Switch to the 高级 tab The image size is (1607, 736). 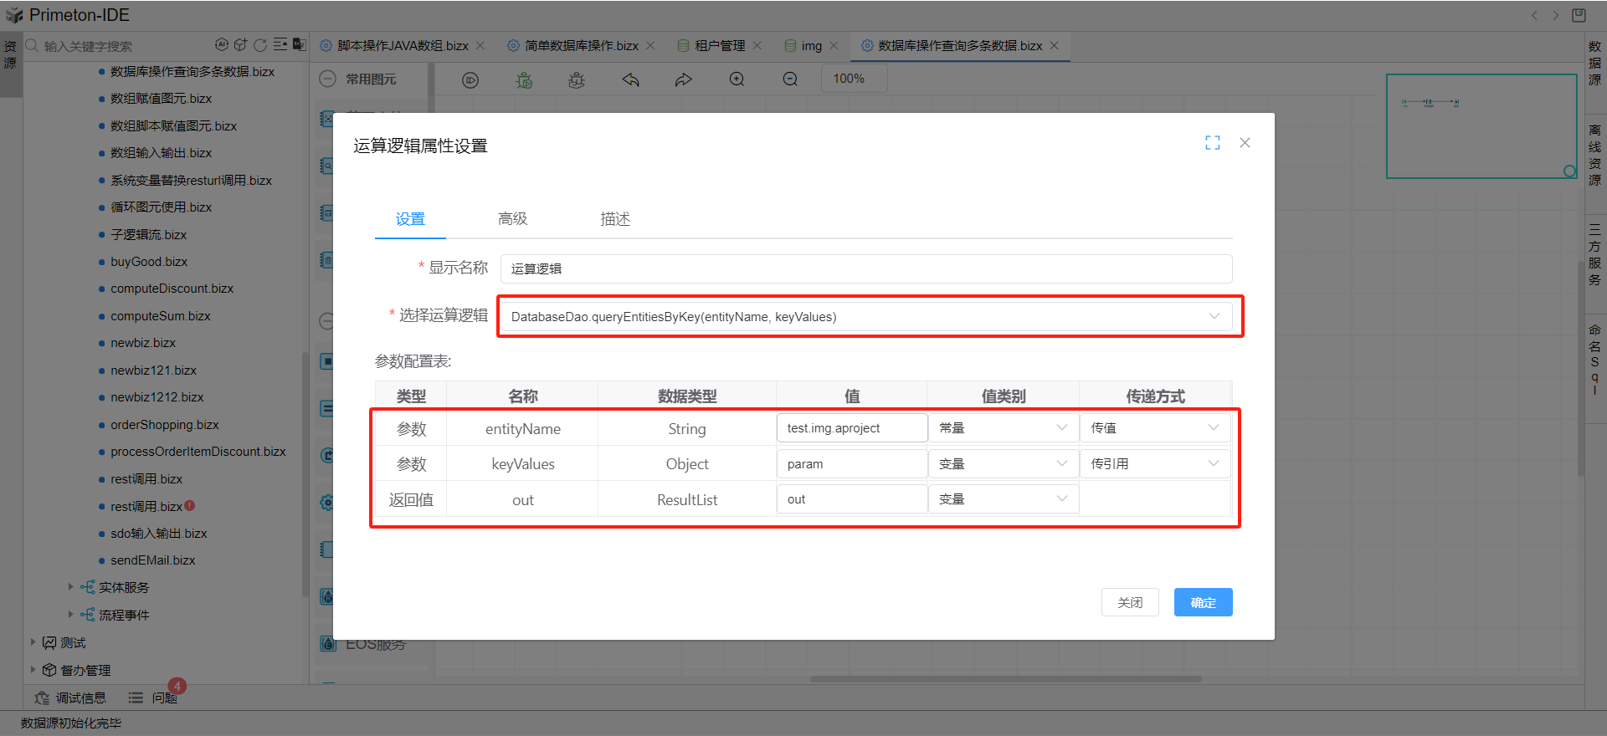point(512,219)
